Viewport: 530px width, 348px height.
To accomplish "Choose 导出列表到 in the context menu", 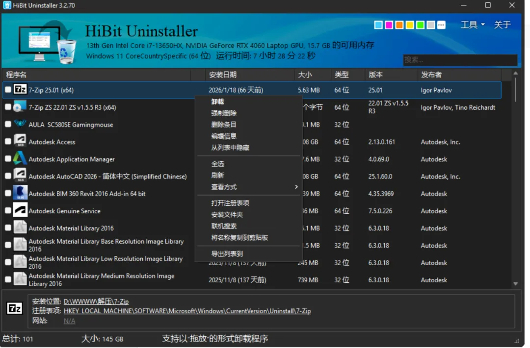I will (x=248, y=253).
